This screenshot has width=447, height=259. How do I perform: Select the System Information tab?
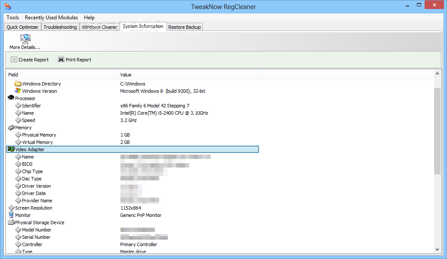[143, 27]
